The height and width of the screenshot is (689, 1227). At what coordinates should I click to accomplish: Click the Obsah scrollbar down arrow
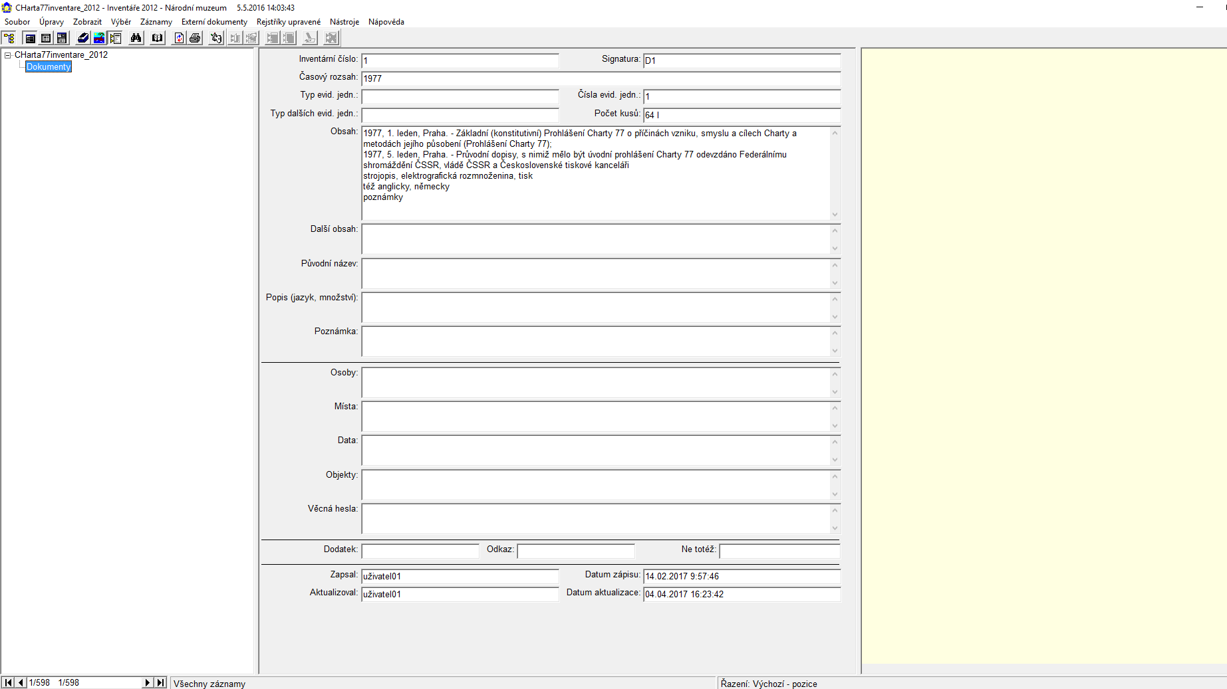click(835, 215)
